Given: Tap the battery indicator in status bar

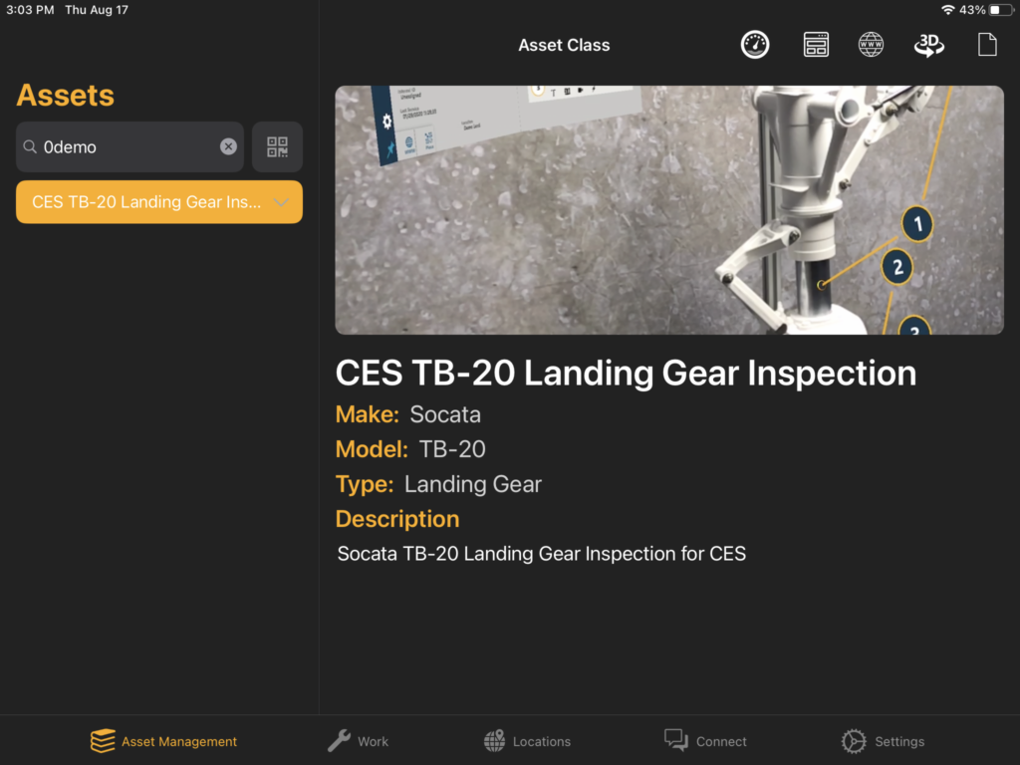Looking at the screenshot, I should [1001, 10].
